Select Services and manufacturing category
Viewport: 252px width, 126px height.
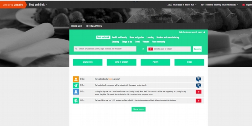pos(168,37)
